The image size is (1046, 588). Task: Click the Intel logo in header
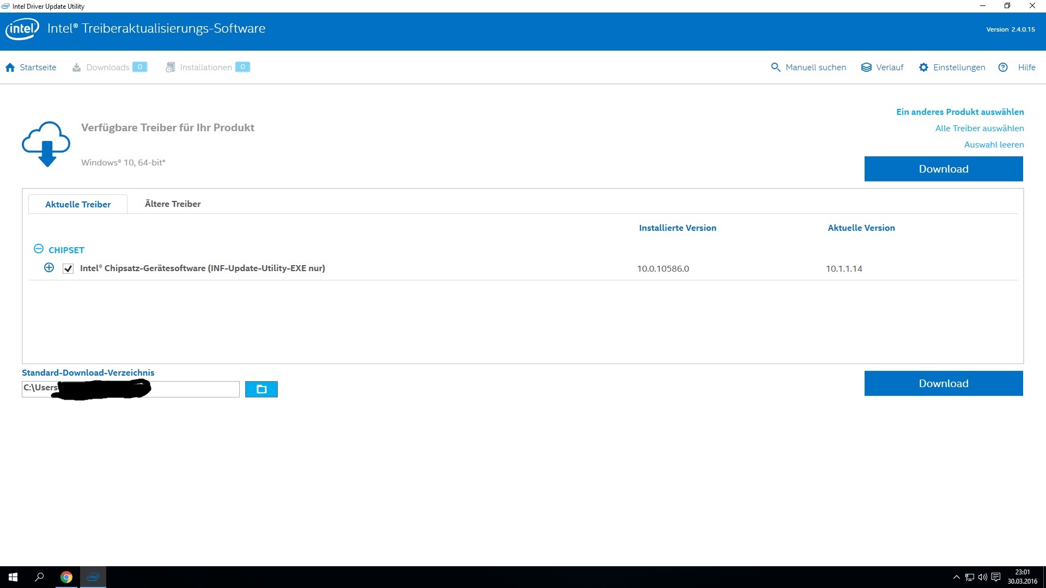[22, 29]
